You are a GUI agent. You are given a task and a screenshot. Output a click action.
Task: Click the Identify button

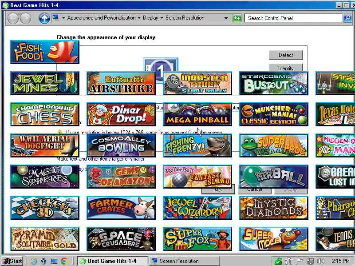[286, 68]
